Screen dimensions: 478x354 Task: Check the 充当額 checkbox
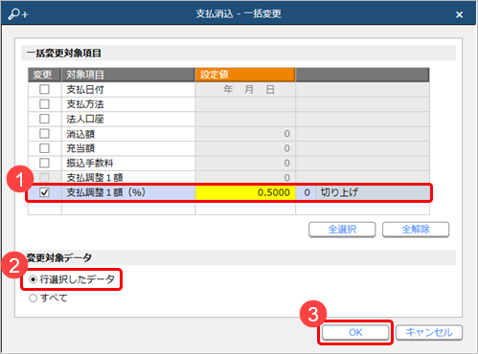click(x=44, y=148)
